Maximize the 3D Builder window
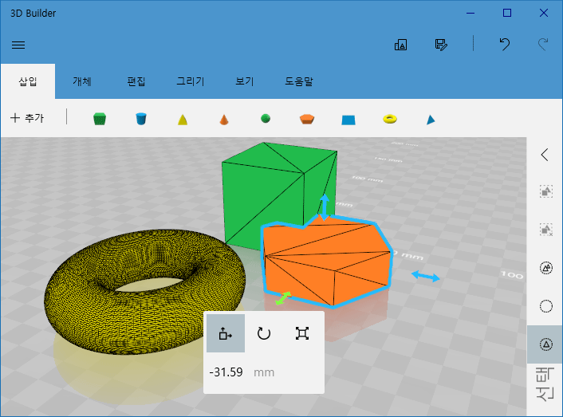563x417 pixels. (507, 14)
